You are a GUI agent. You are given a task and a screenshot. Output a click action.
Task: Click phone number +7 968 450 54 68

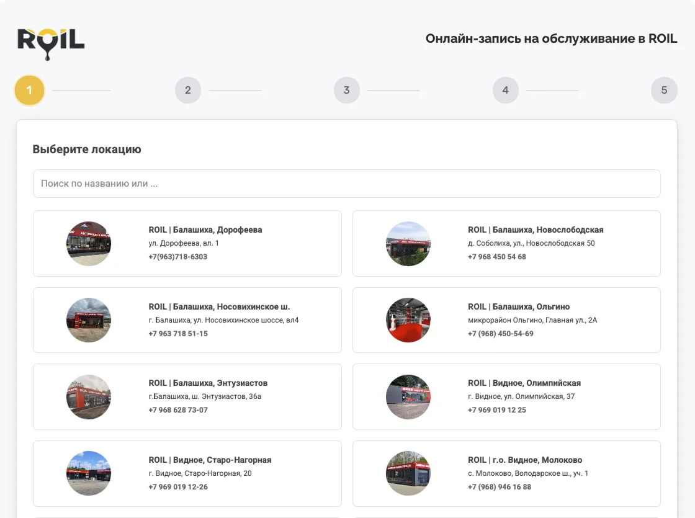point(497,257)
